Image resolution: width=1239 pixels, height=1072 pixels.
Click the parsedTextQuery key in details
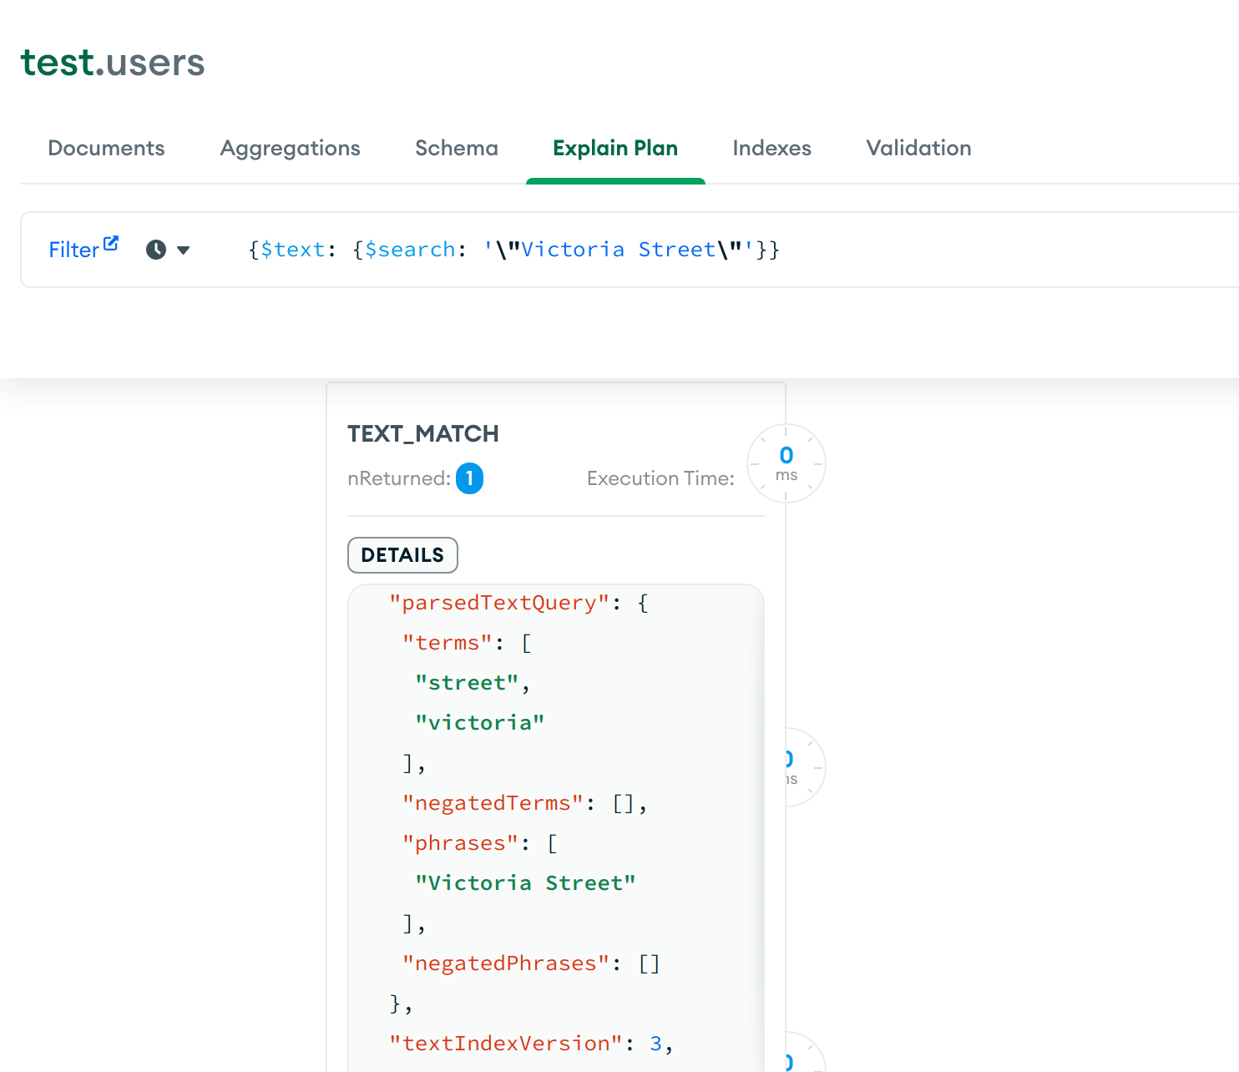click(x=499, y=603)
